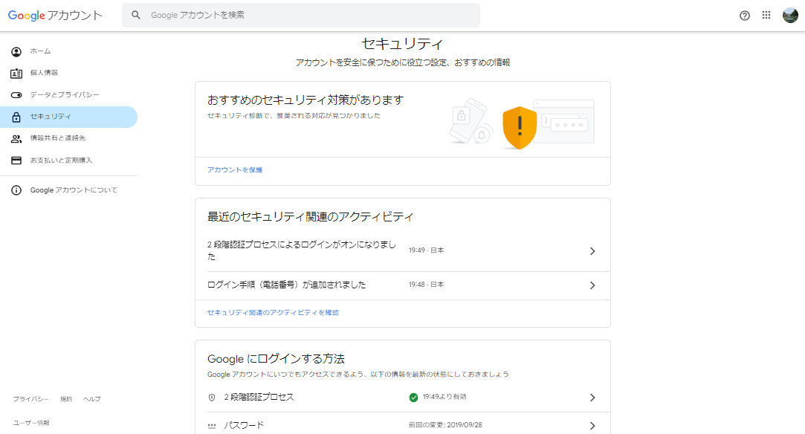Click the ホーム person icon
The image size is (805, 434).
click(x=16, y=52)
